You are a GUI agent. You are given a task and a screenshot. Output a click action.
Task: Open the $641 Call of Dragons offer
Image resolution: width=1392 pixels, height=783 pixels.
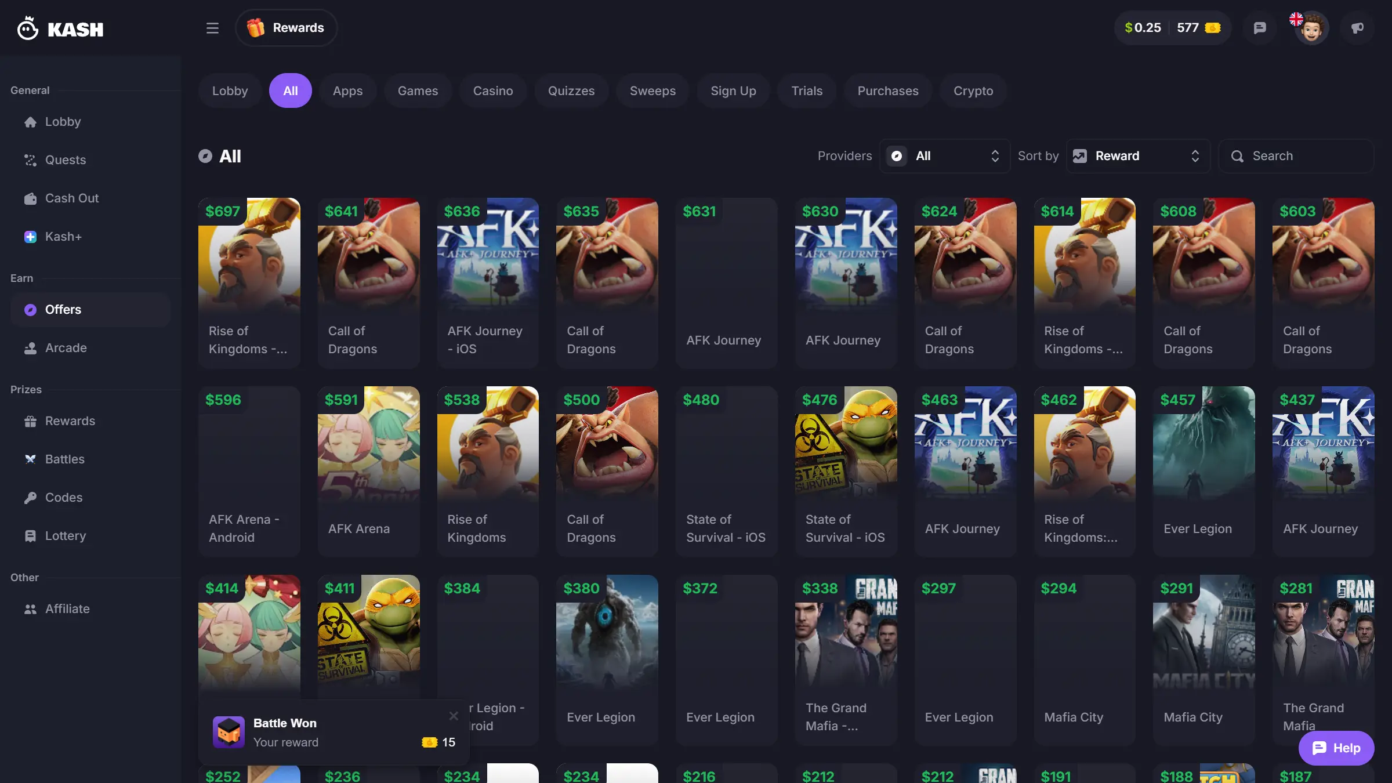[x=369, y=283]
